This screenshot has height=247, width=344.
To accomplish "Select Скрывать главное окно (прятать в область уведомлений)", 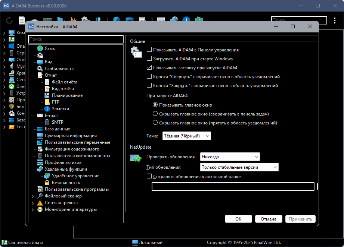I will point(155,123).
